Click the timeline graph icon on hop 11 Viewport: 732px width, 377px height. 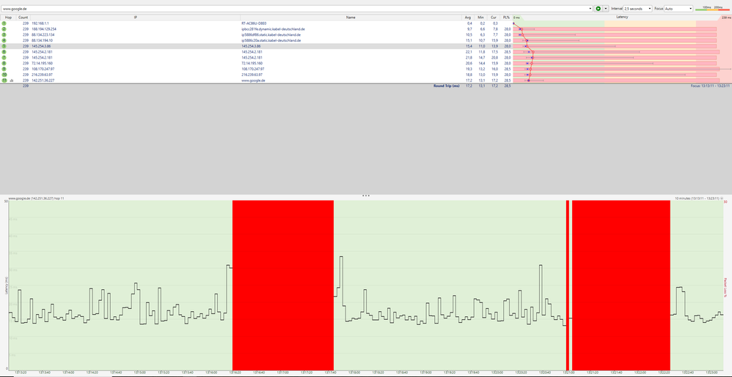pyautogui.click(x=11, y=81)
